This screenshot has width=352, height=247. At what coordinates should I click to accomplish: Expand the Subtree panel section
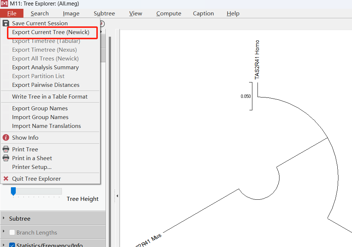[4, 218]
